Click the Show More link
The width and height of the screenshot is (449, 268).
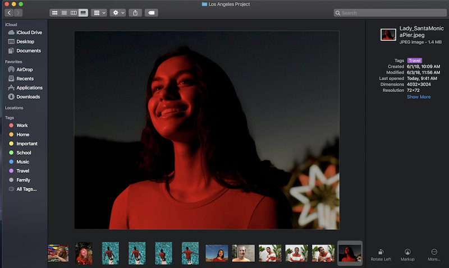(x=418, y=97)
